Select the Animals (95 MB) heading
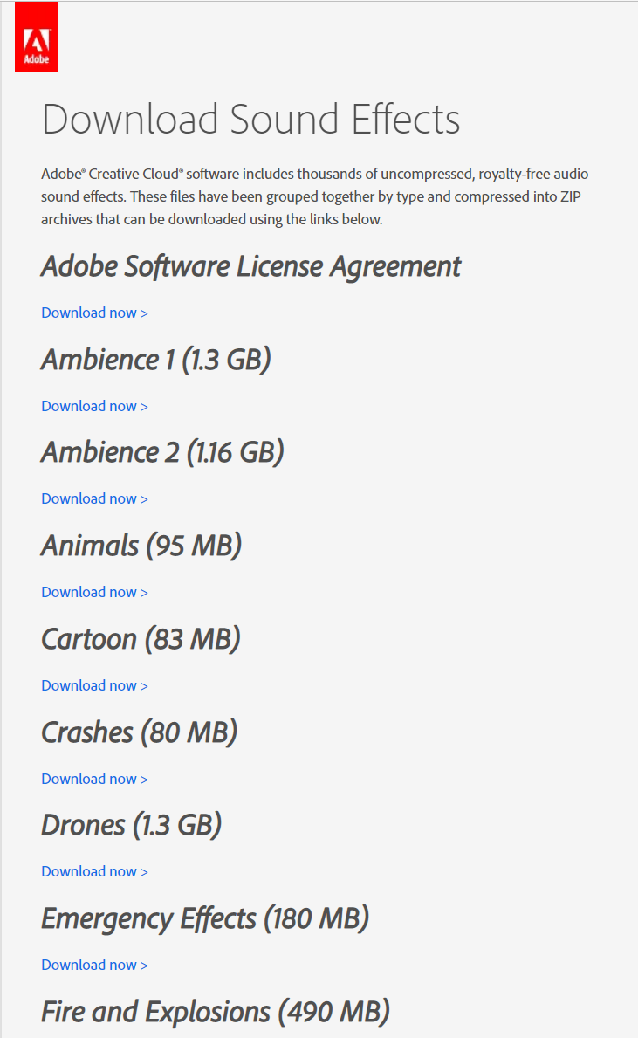This screenshot has width=638, height=1038. pyautogui.click(x=141, y=546)
